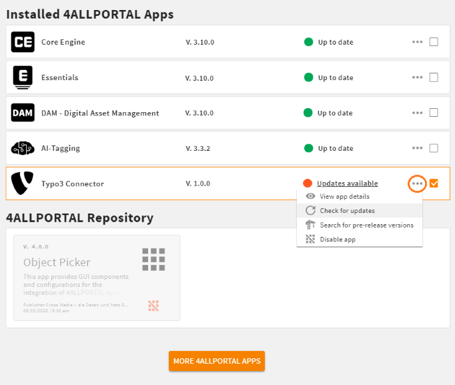455x385 pixels.
Task: Click the Installed 4ALLPORTAL Apps heading
Action: [90, 15]
